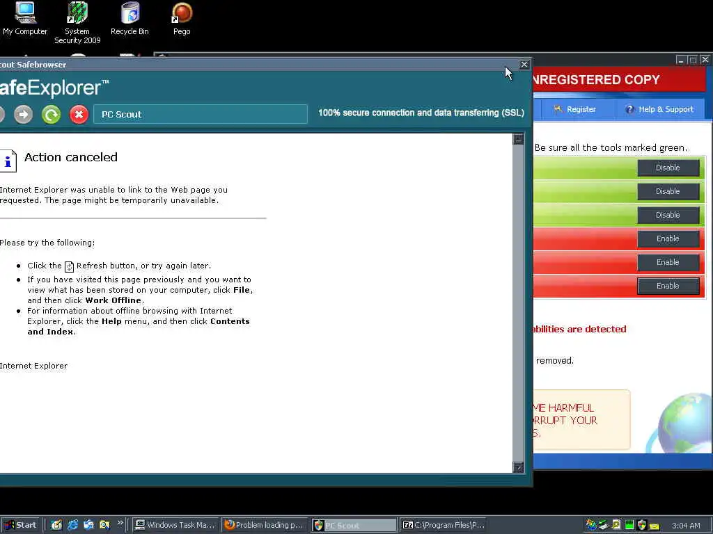713x534 pixels.
Task: Click the first Quick Launch icon beside Start
Action: (56, 525)
